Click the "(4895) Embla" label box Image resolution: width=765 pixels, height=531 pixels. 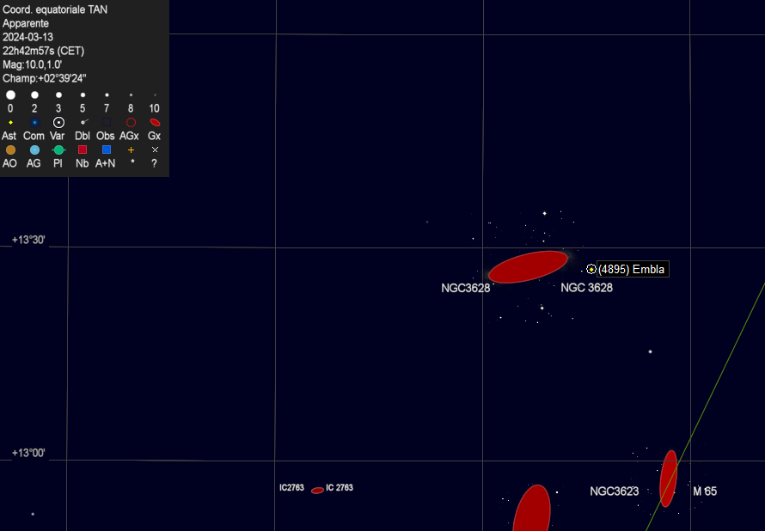tap(633, 269)
